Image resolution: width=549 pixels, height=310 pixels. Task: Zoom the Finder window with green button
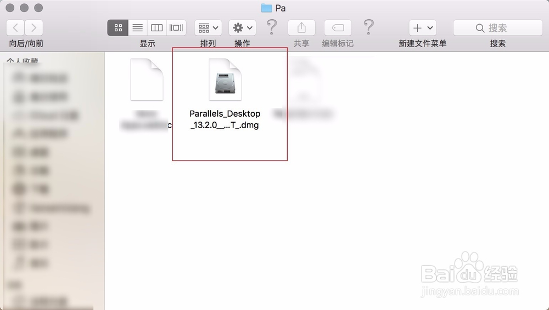click(38, 7)
